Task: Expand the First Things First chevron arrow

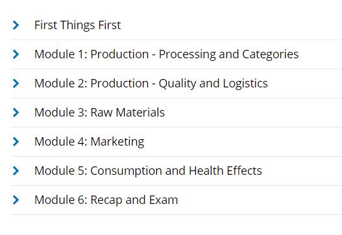Action: (x=16, y=25)
